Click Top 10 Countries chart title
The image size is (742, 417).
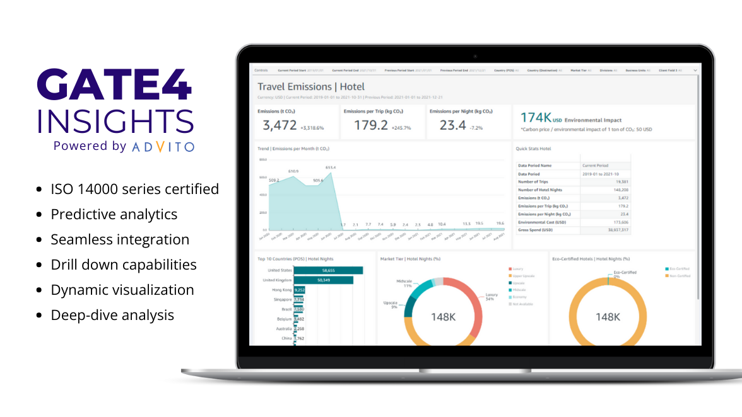coord(295,259)
